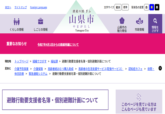Open 福祉課 breadcrumb link
The width and height of the screenshot is (165, 114).
54,61
